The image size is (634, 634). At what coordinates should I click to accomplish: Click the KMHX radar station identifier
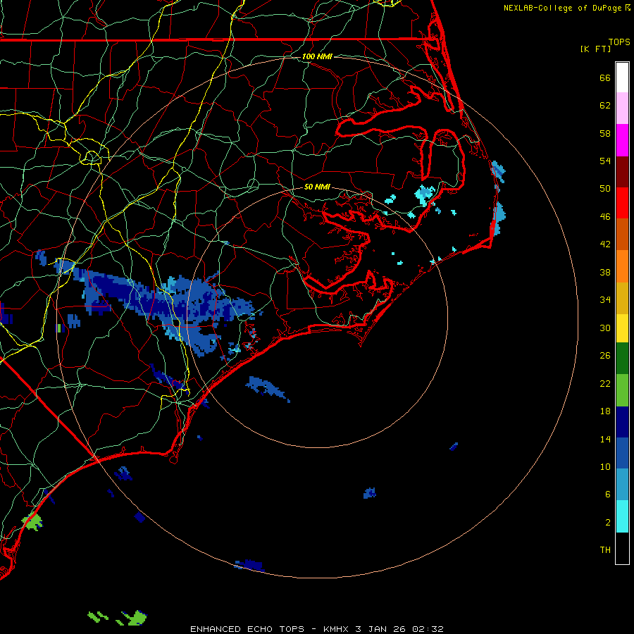point(337,629)
